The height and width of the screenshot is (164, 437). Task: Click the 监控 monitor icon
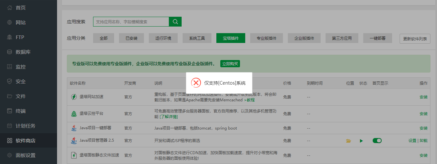click(10, 67)
